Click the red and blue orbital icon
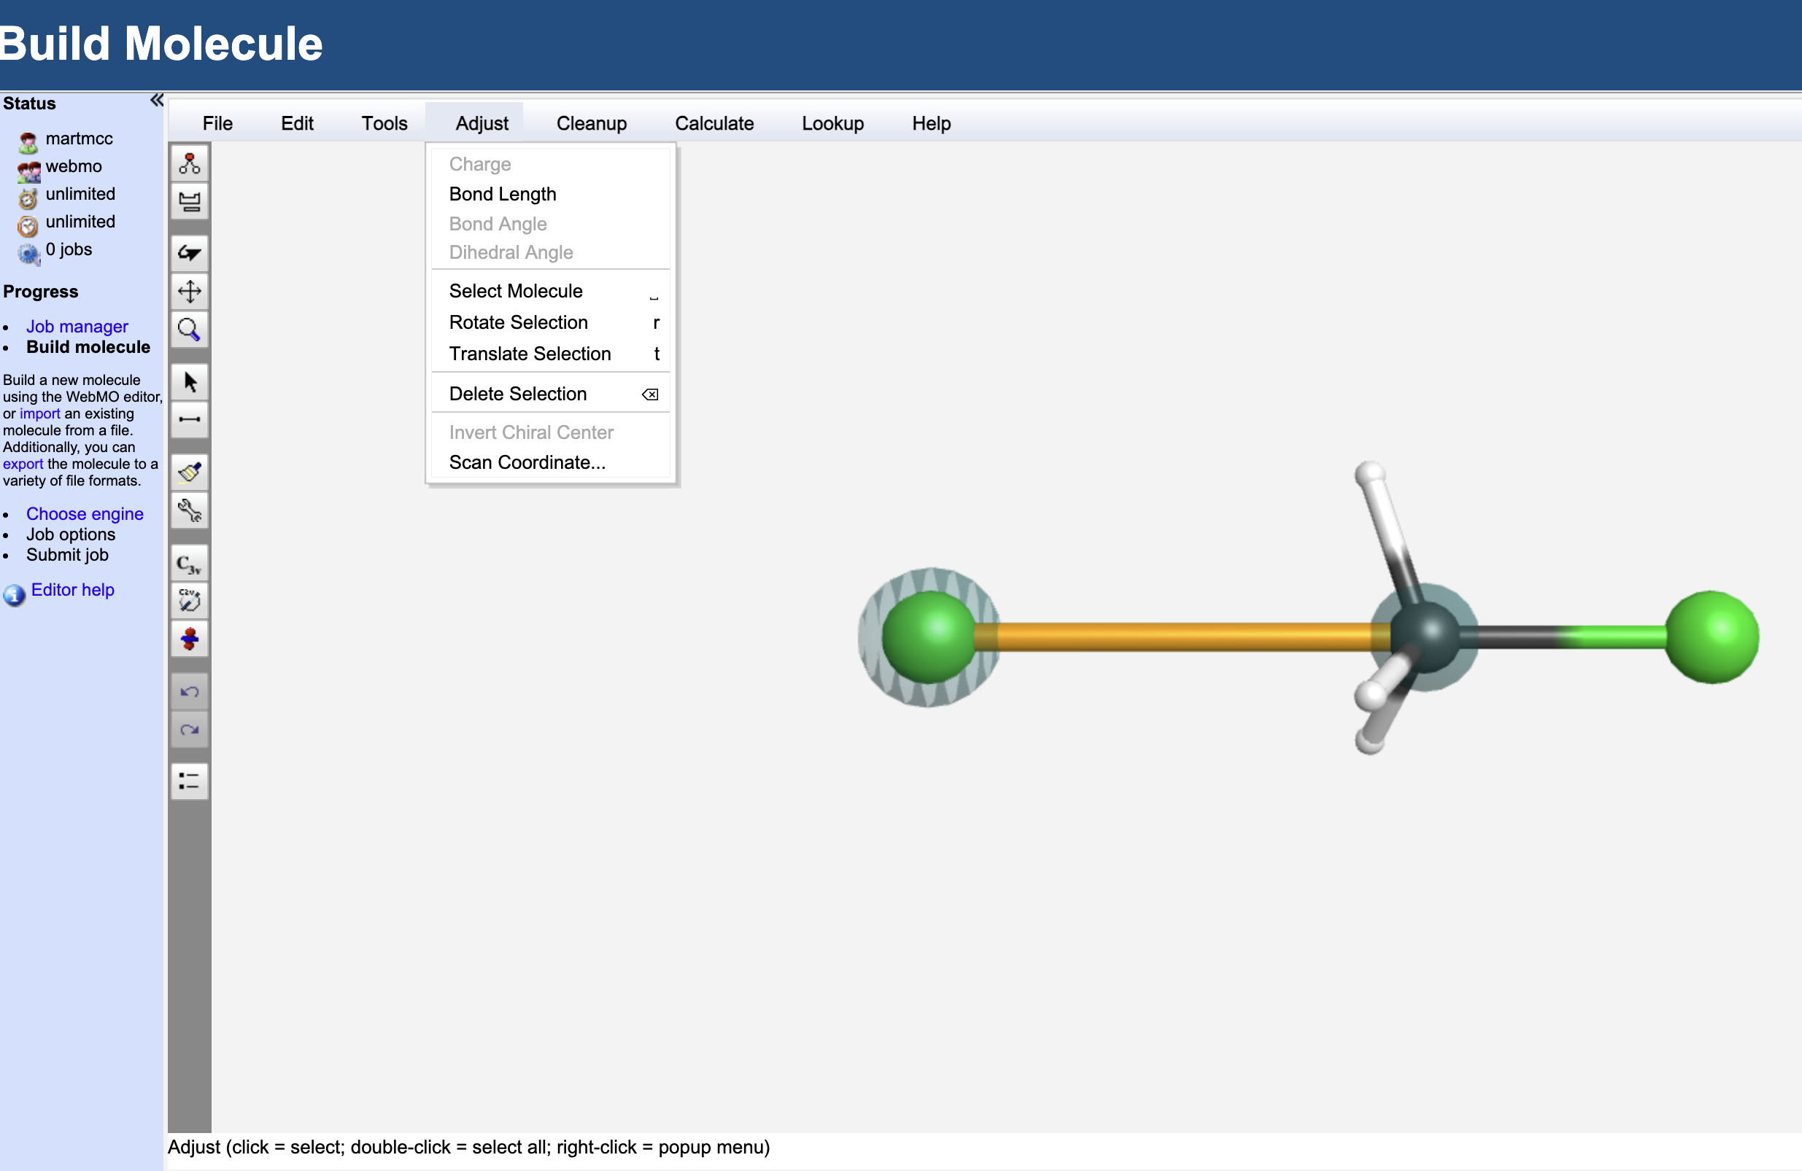1802x1171 pixels. coord(189,639)
